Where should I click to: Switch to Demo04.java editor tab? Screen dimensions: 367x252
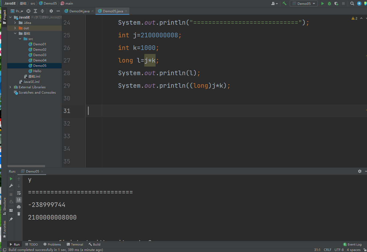[x=79, y=11]
